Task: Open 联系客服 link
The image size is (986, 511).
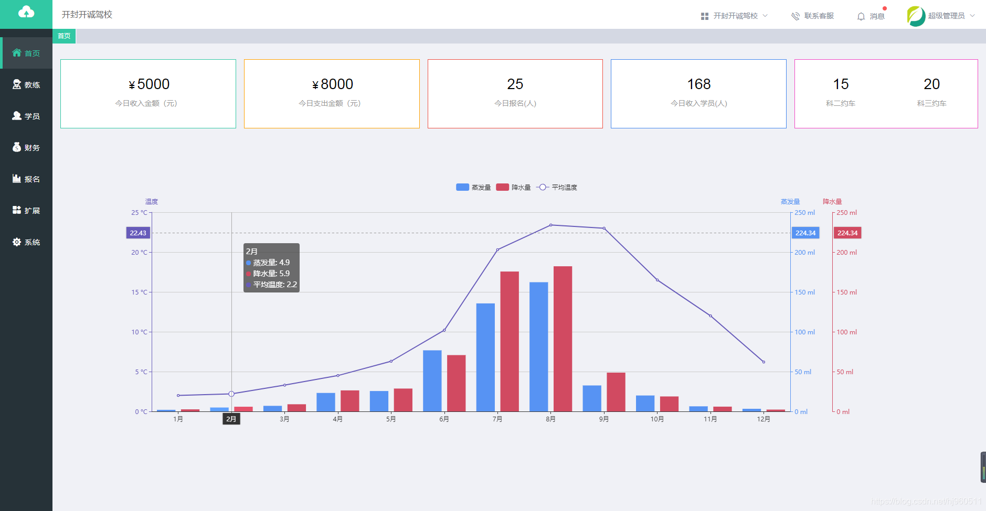Action: coord(812,16)
